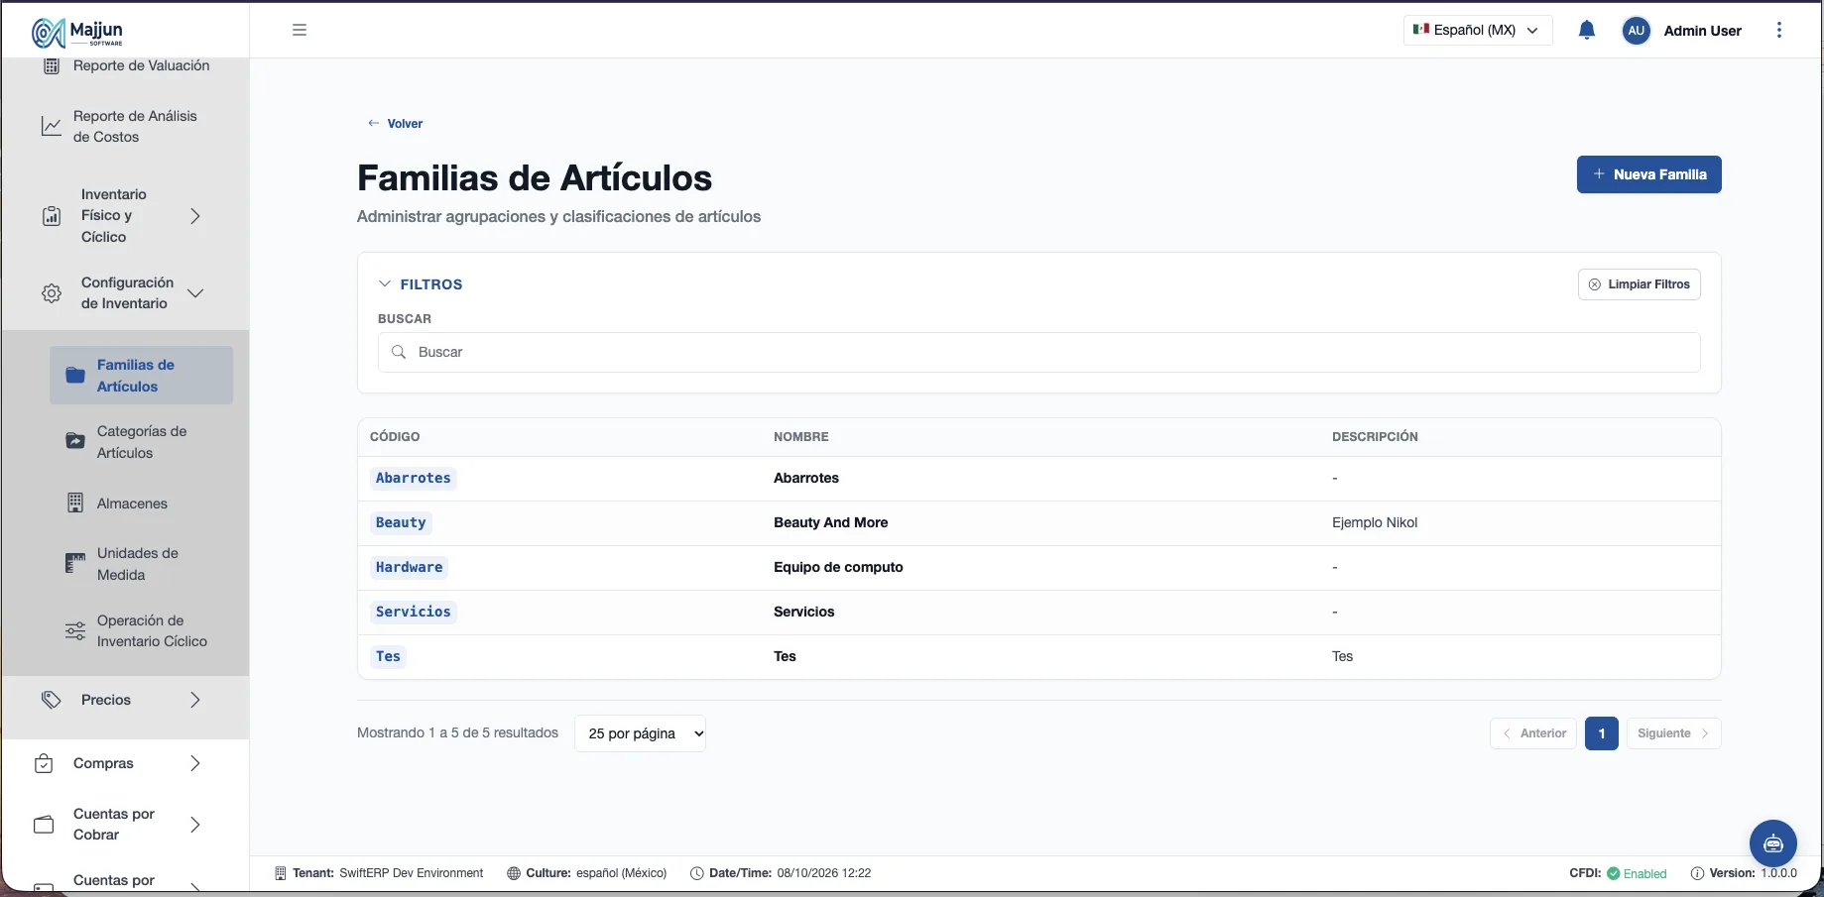The height and width of the screenshot is (897, 1824).
Task: Click the Unidades de Medida ruler icon
Action: [75, 564]
